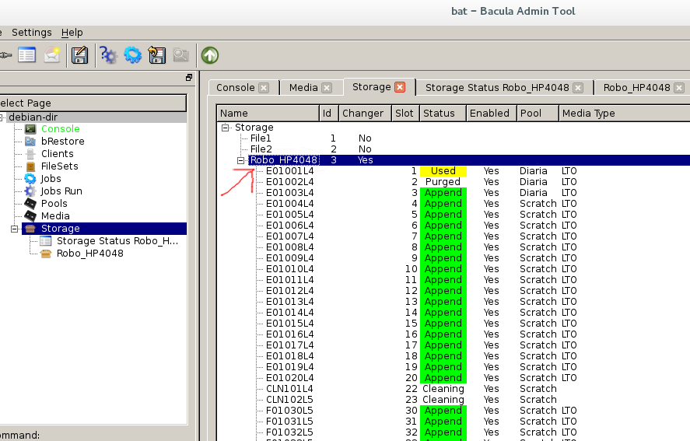
Task: Open bRestore page in the tree
Action: (62, 142)
